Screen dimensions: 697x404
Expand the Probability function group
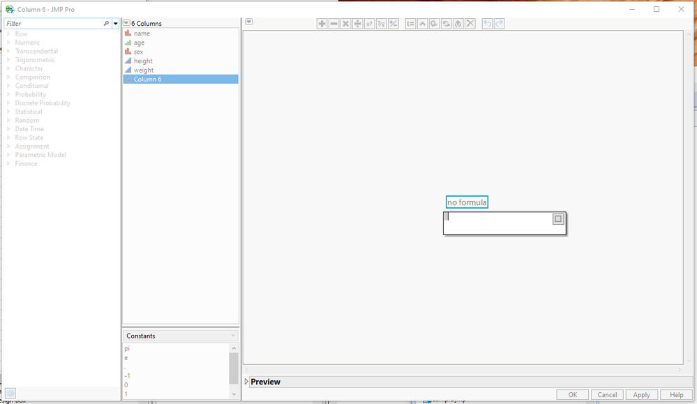[x=8, y=94]
